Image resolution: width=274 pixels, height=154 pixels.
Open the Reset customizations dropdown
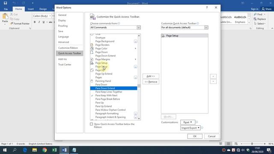tap(188, 122)
